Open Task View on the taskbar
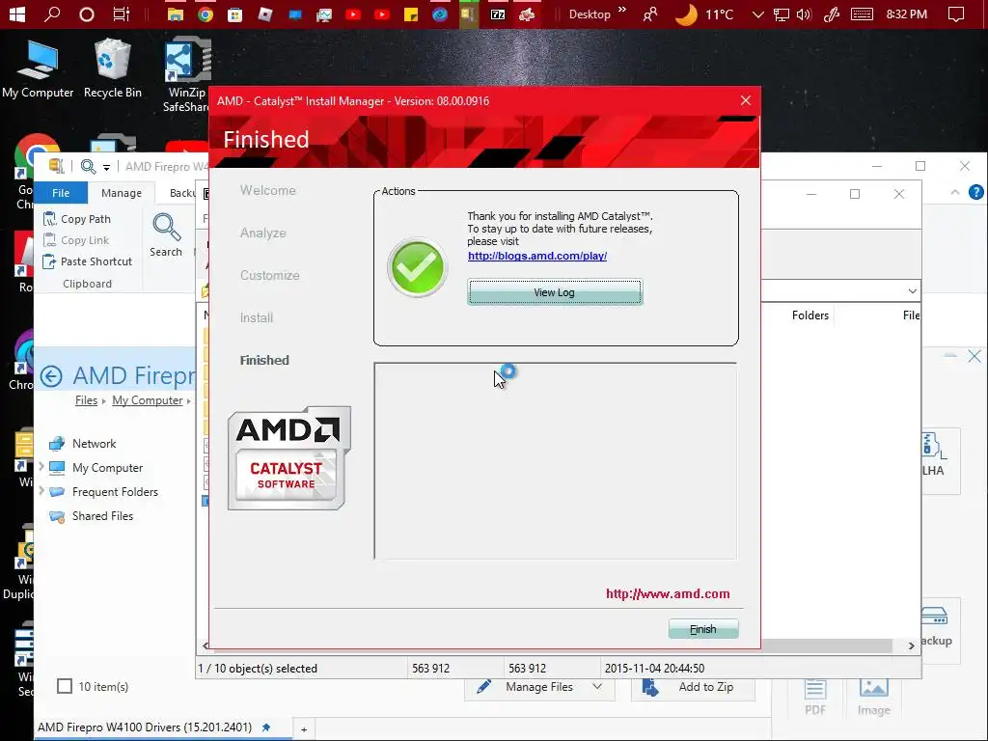The image size is (988, 741). [121, 14]
